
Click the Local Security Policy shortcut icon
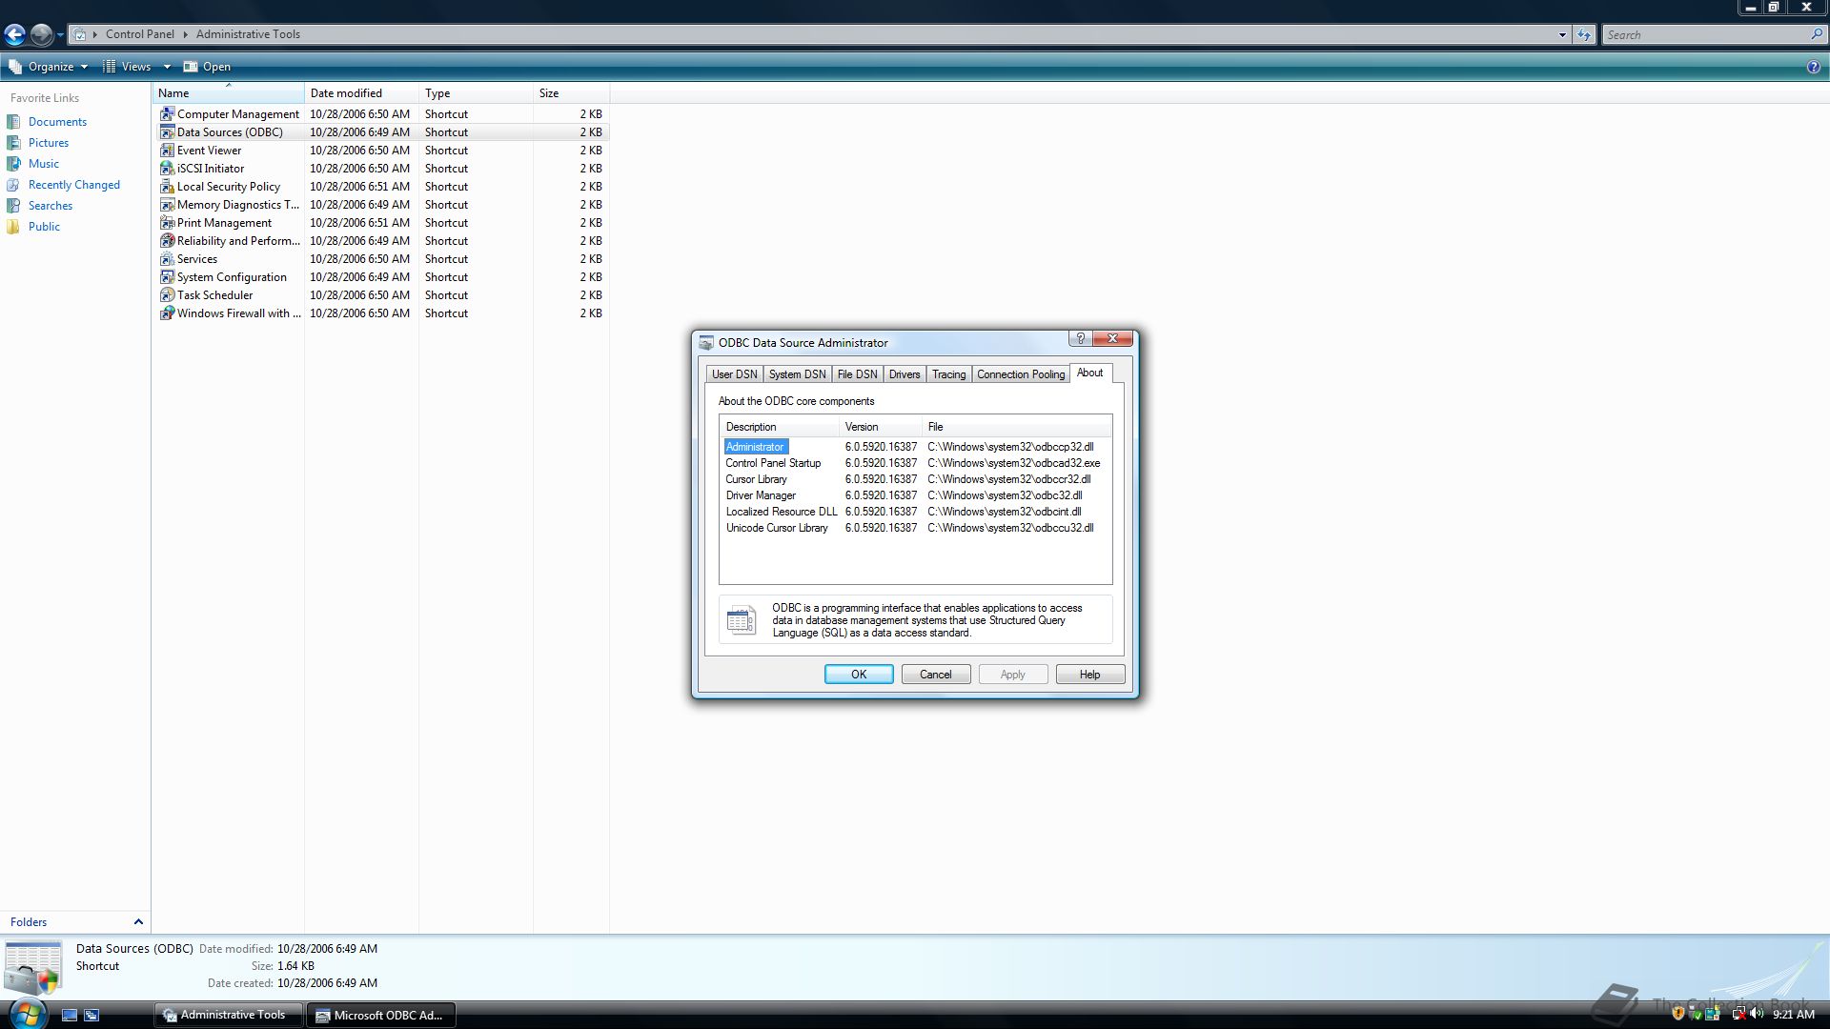click(167, 187)
